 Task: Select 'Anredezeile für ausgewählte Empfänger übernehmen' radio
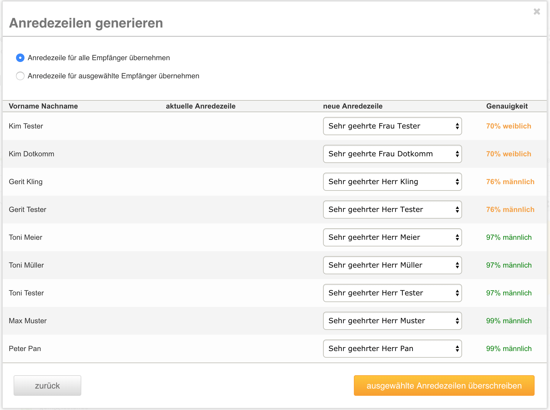click(20, 76)
